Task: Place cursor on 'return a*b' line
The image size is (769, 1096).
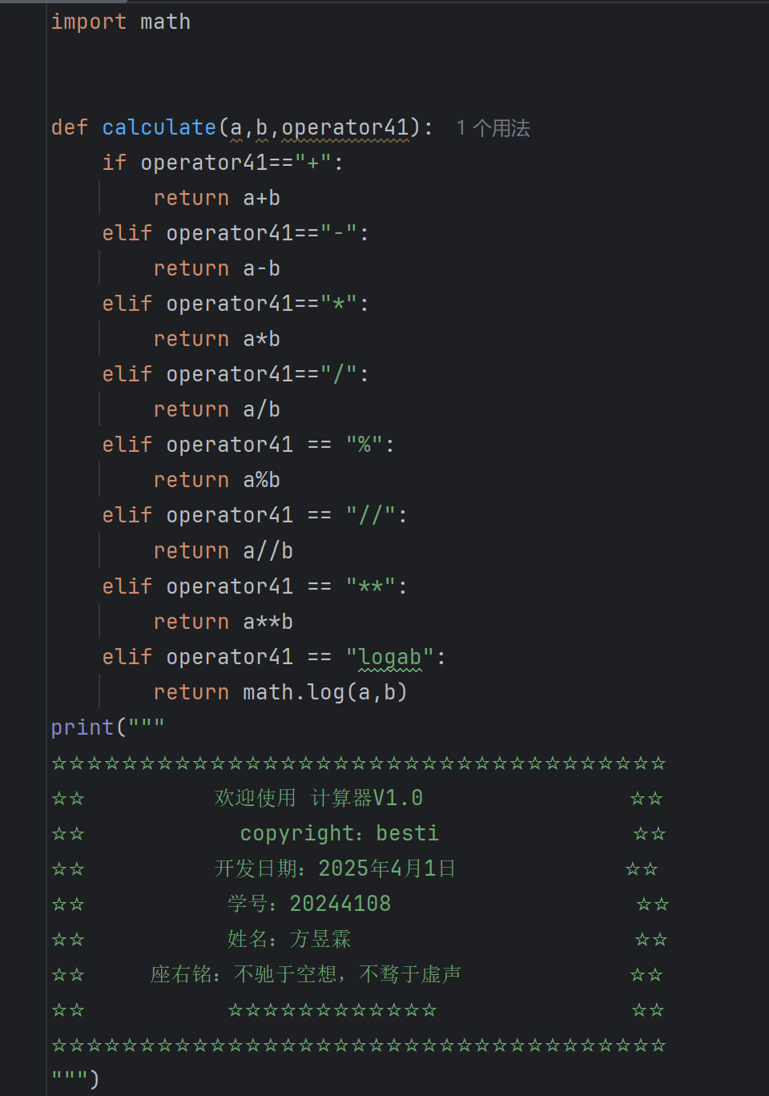Action: tap(216, 339)
